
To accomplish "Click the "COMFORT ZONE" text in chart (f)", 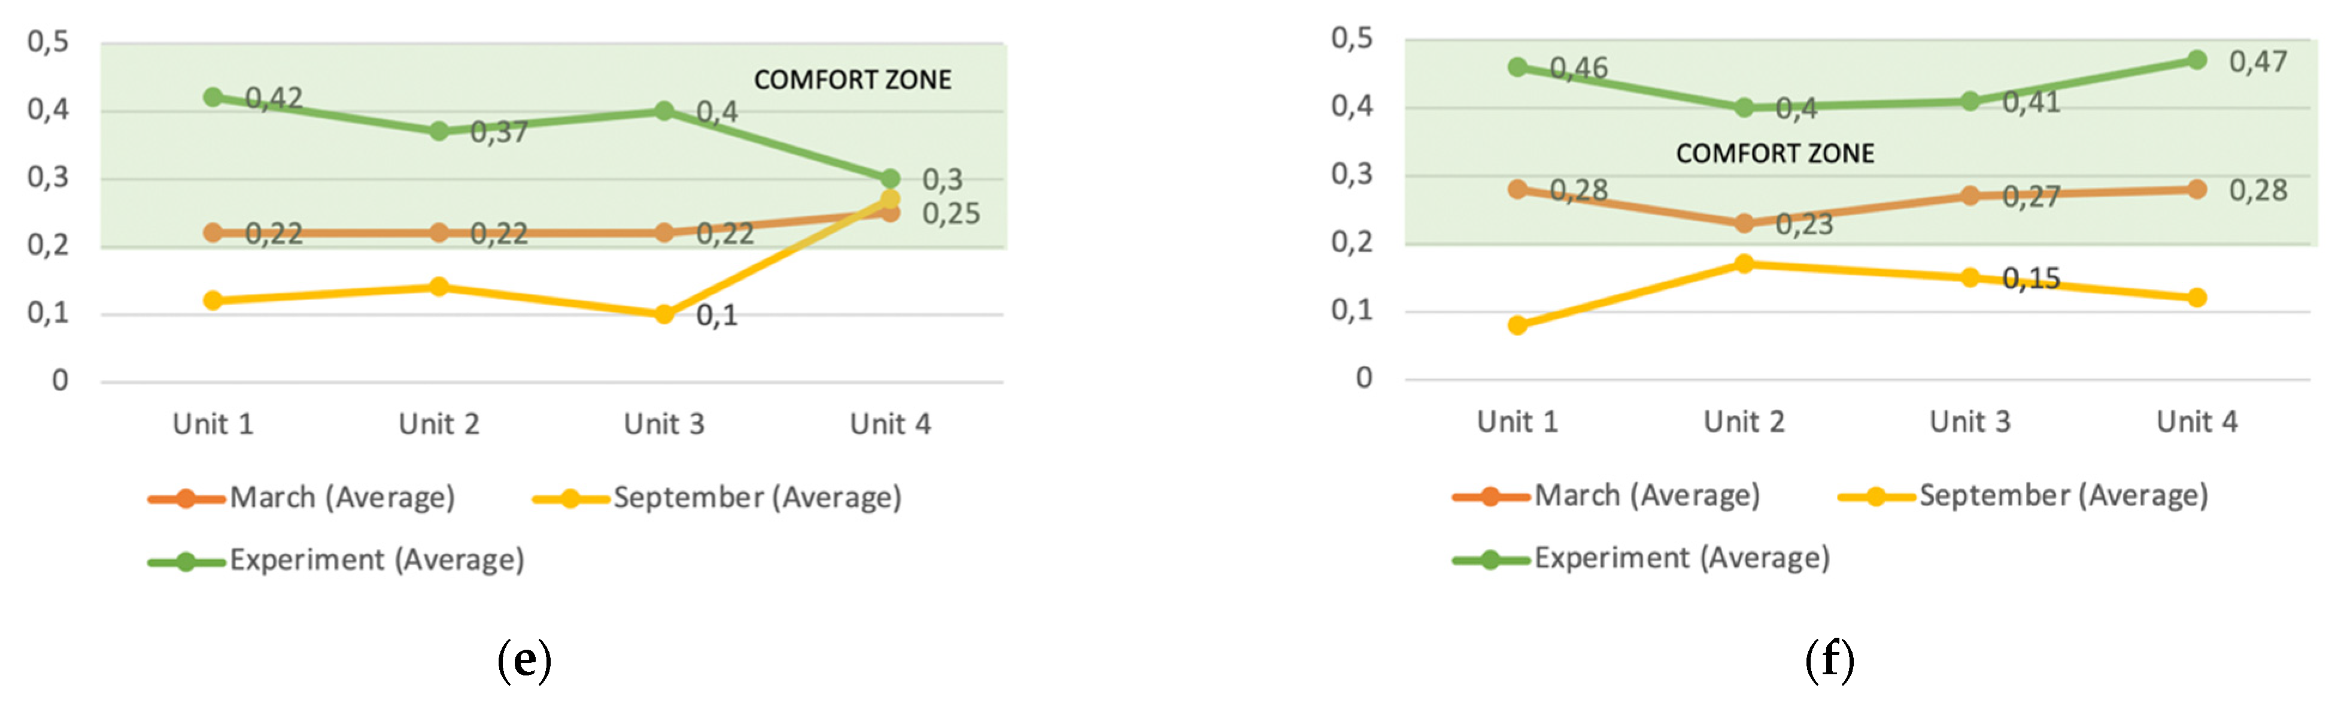I will click(x=1775, y=153).
